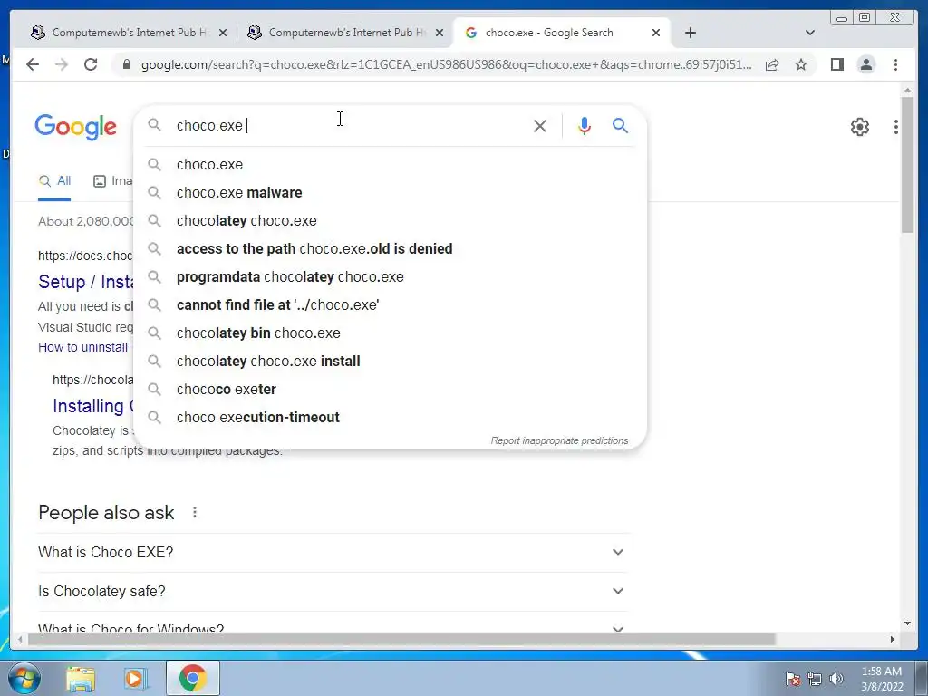The width and height of the screenshot is (928, 696).
Task: Open the volume speaker tray icon
Action: [836, 678]
